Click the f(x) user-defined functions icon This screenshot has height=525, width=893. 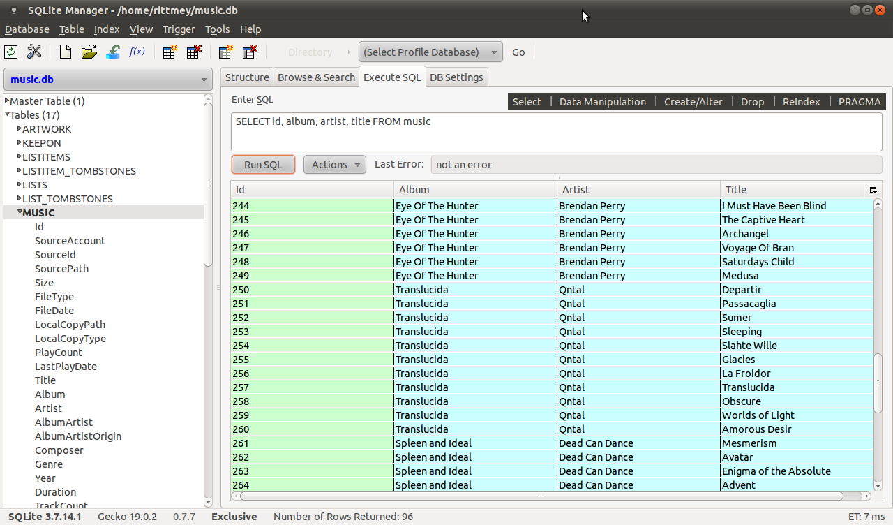(137, 51)
